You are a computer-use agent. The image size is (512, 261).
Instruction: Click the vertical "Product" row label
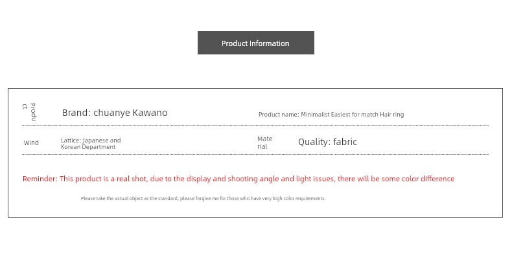point(29,111)
